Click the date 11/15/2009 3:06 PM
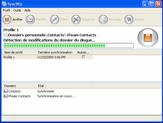Screen dimensions: 163x123 [x=51, y=57]
